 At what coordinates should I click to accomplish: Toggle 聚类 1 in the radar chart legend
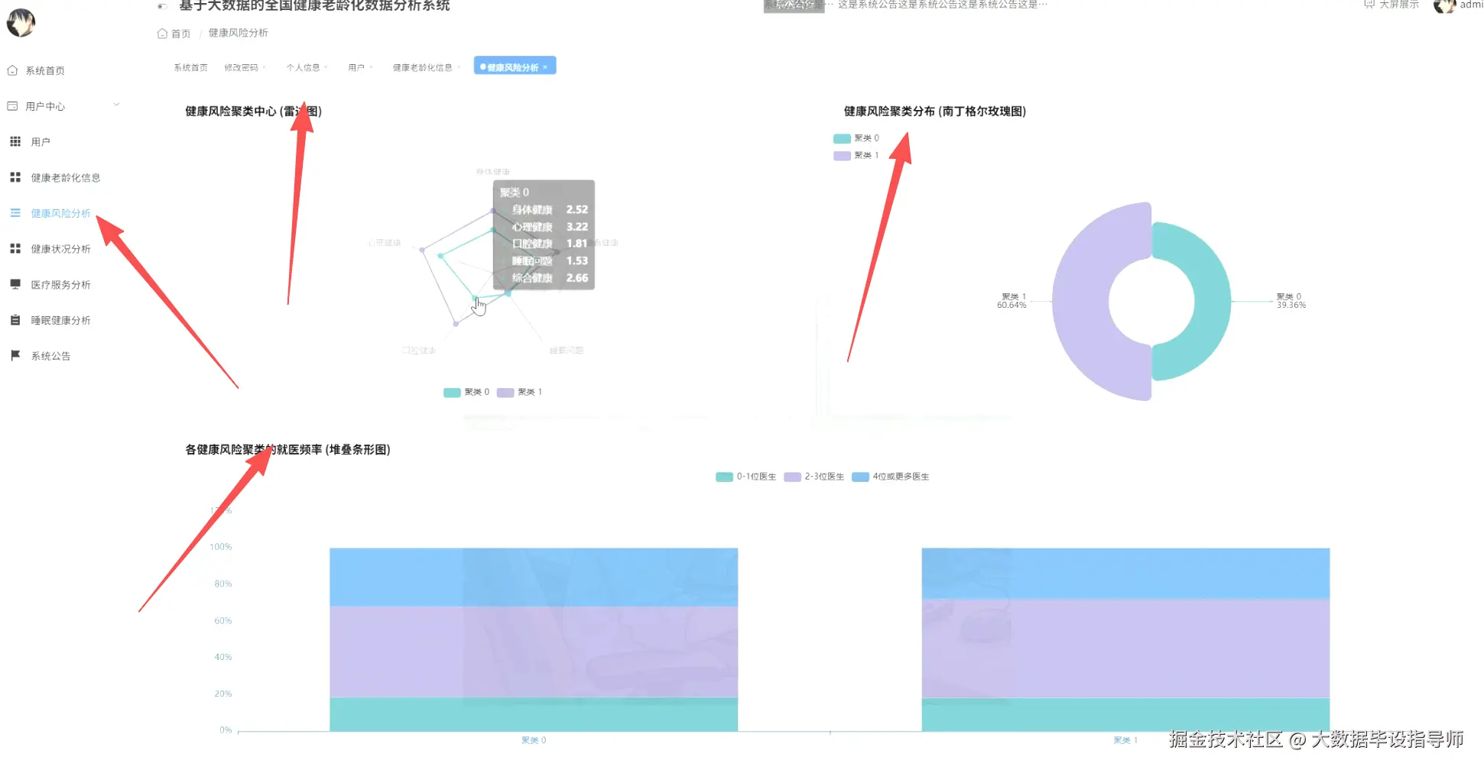pos(519,392)
